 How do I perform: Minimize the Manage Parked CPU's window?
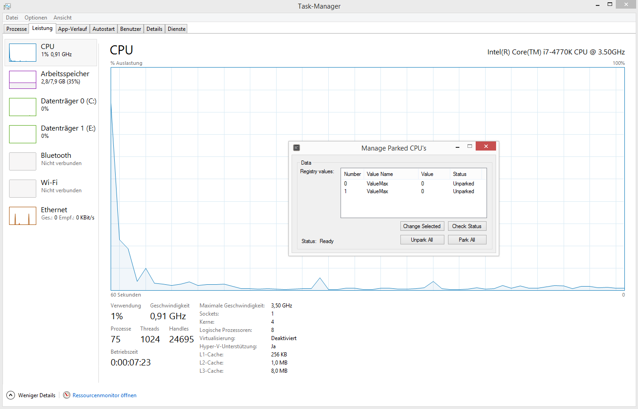click(x=458, y=146)
